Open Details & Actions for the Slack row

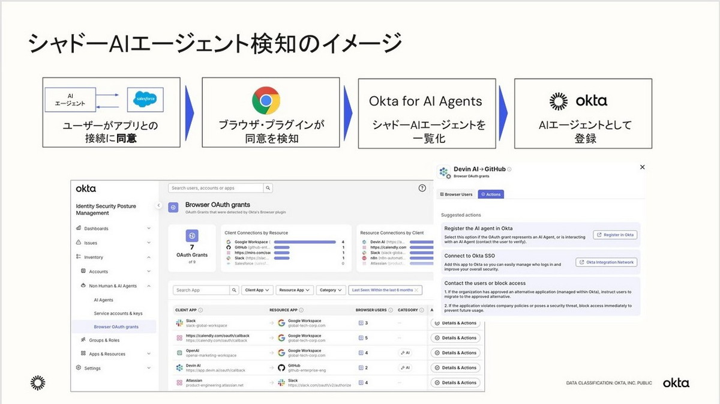coord(455,323)
